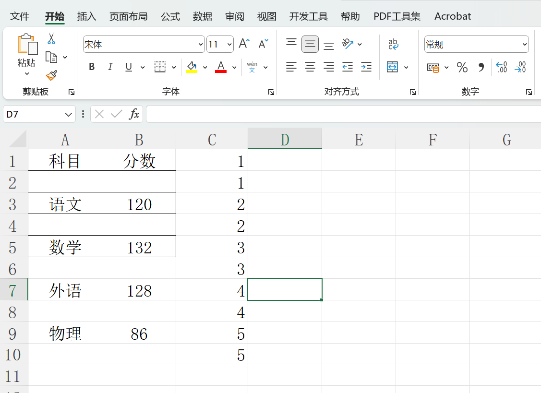This screenshot has width=541, height=393.
Task: Apply yellow fill color bucket
Action: point(192,67)
